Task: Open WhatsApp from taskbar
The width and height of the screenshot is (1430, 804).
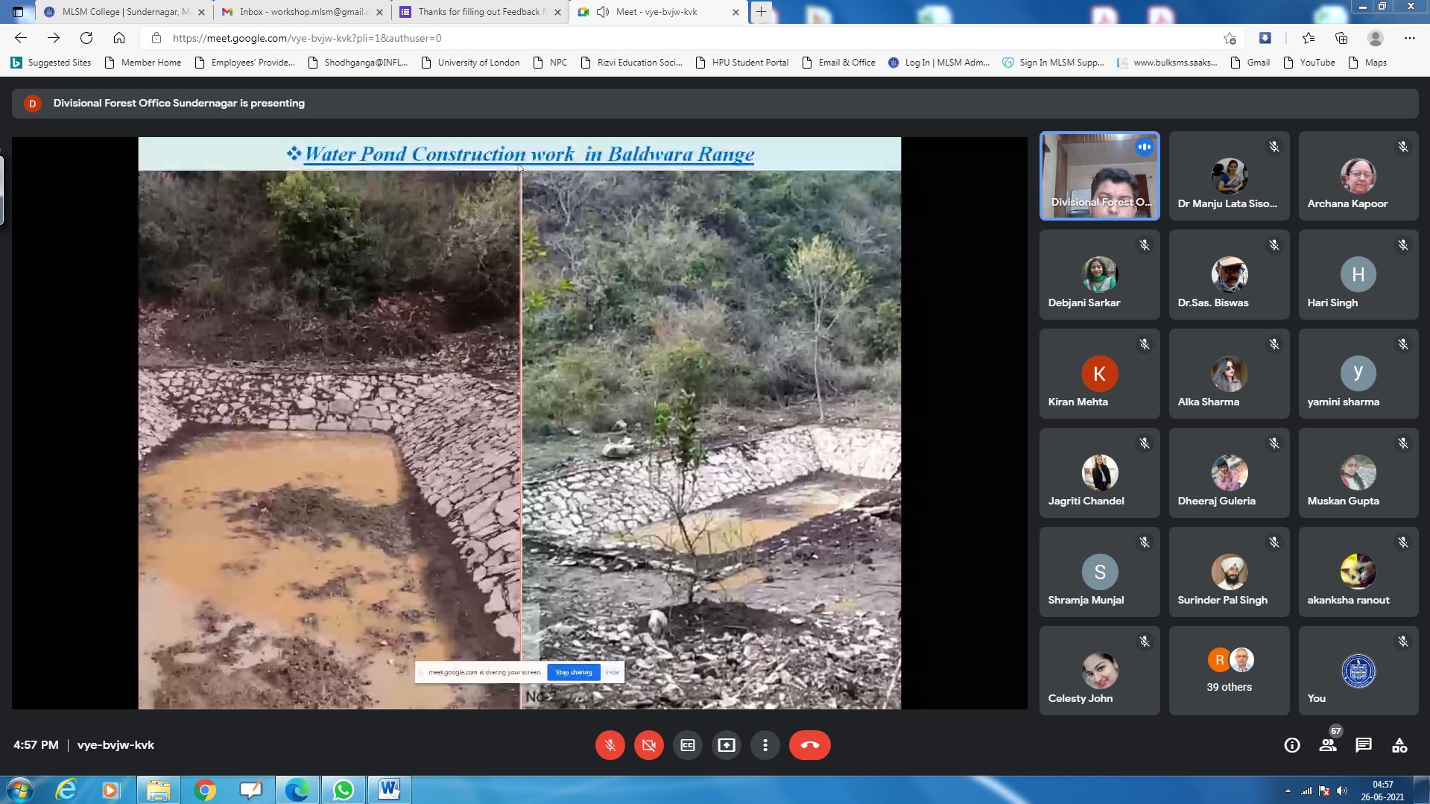Action: [344, 790]
